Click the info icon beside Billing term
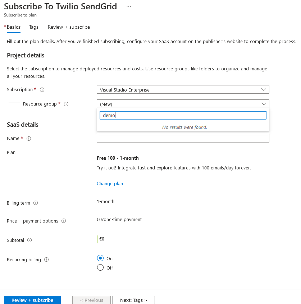 [36, 203]
